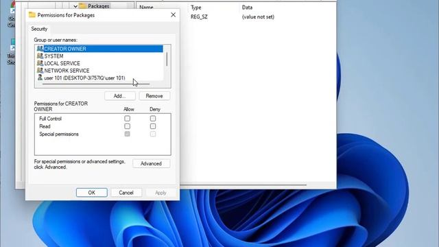Click the (value not set) data cell
Screen dimensions: 439x247
258,16
